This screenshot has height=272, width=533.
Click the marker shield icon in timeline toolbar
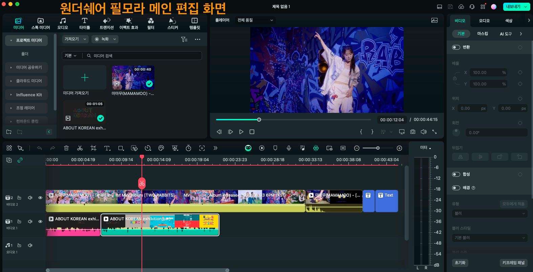pyautogui.click(x=275, y=148)
